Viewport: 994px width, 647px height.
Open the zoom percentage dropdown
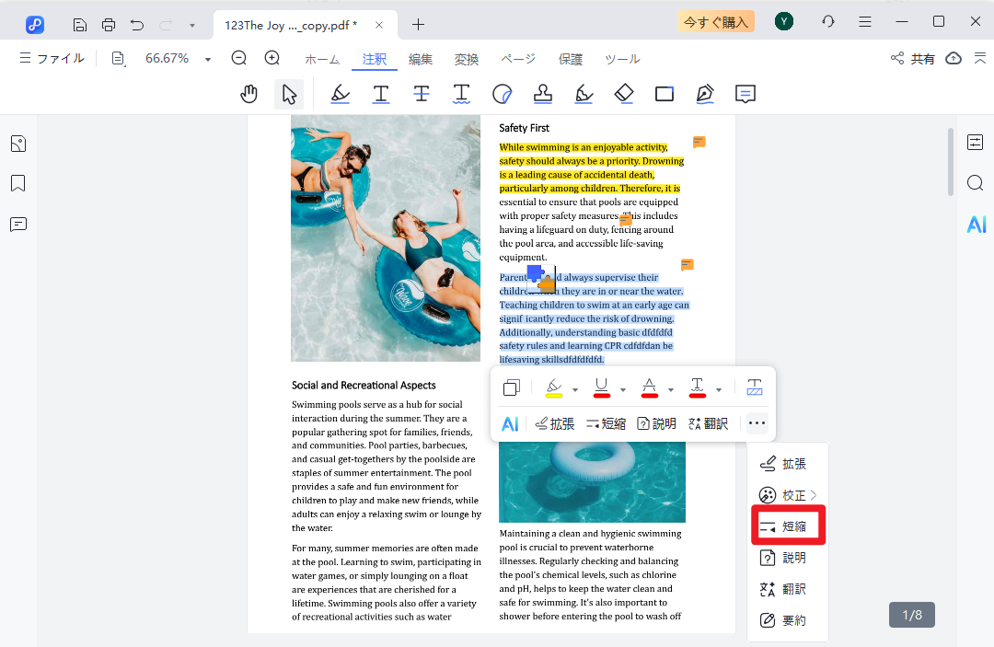[x=208, y=59]
